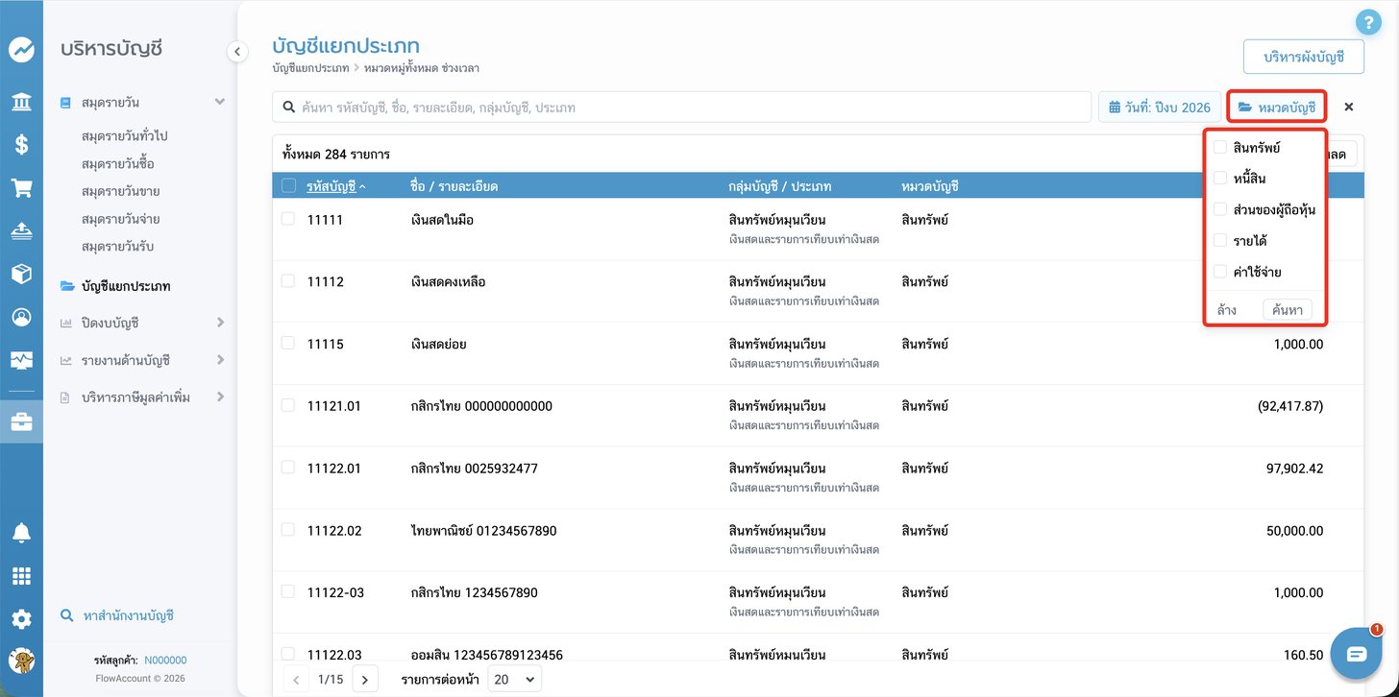Check the row checkbox for account 11111

click(288, 219)
